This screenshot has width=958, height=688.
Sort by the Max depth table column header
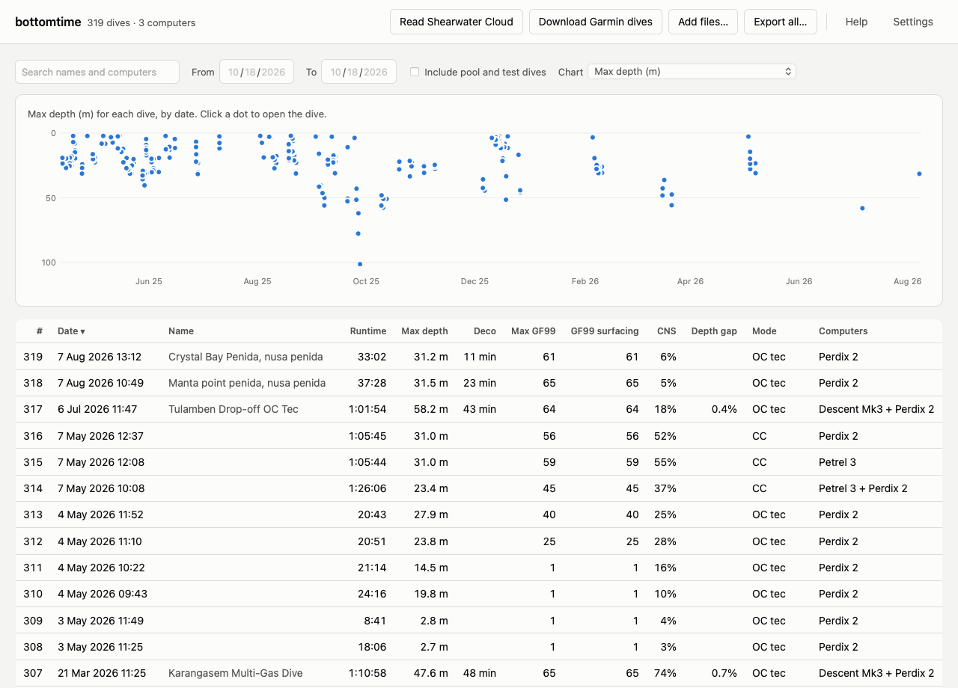pyautogui.click(x=424, y=331)
